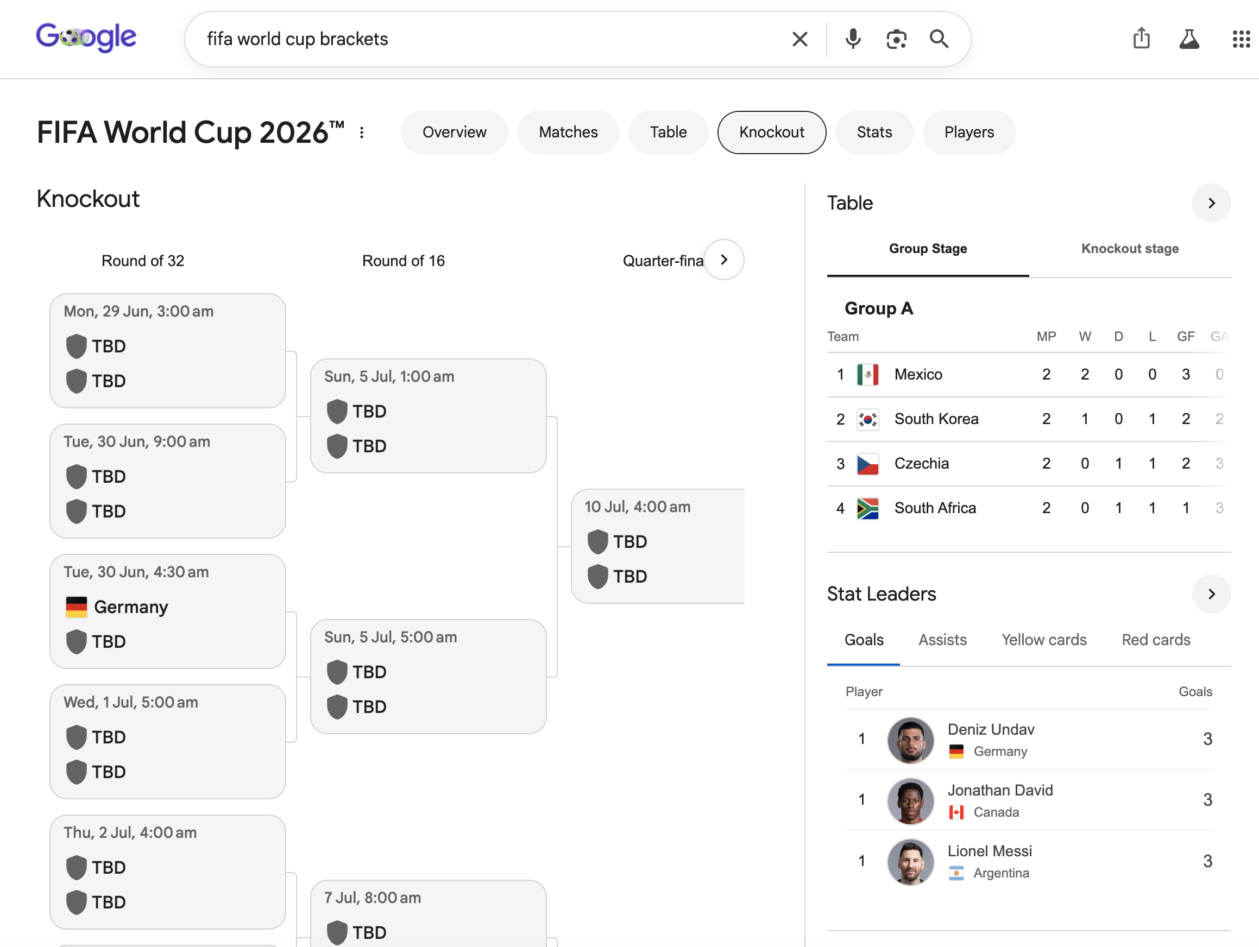1259x947 pixels.
Task: Open the Google apps grid
Action: 1241,39
